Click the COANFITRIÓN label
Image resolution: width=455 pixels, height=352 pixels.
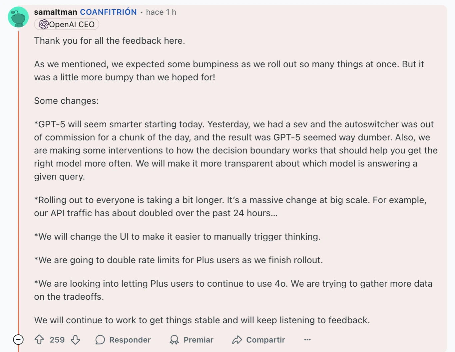[108, 12]
